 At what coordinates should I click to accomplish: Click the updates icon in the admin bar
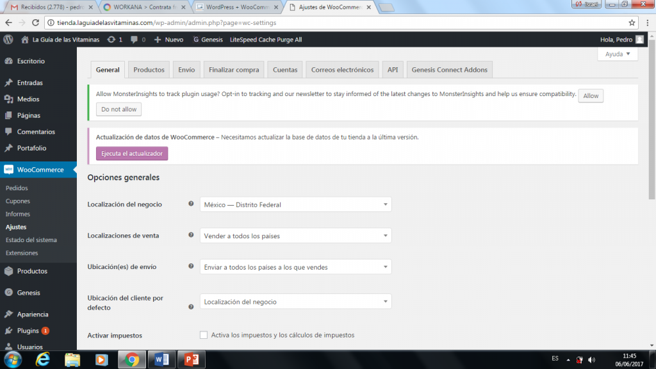111,39
